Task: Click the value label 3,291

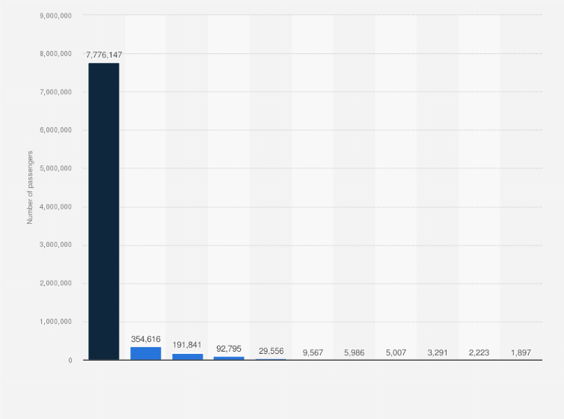Action: point(438,352)
